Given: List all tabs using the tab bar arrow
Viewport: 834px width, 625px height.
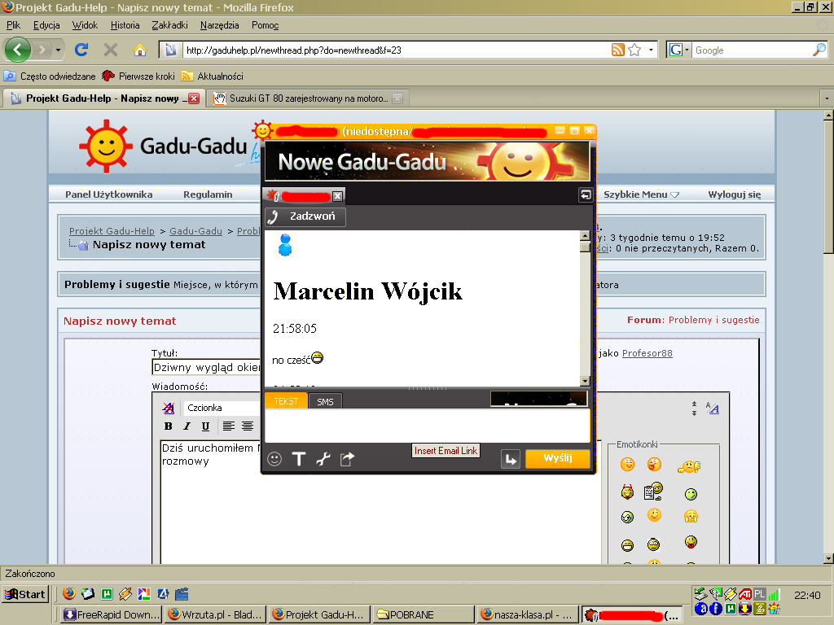Looking at the screenshot, I should tap(826, 98).
